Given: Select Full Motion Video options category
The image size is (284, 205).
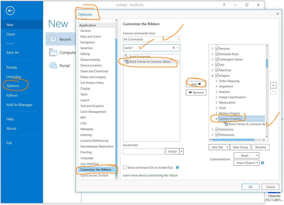Looking at the screenshot, I should tap(92, 83).
